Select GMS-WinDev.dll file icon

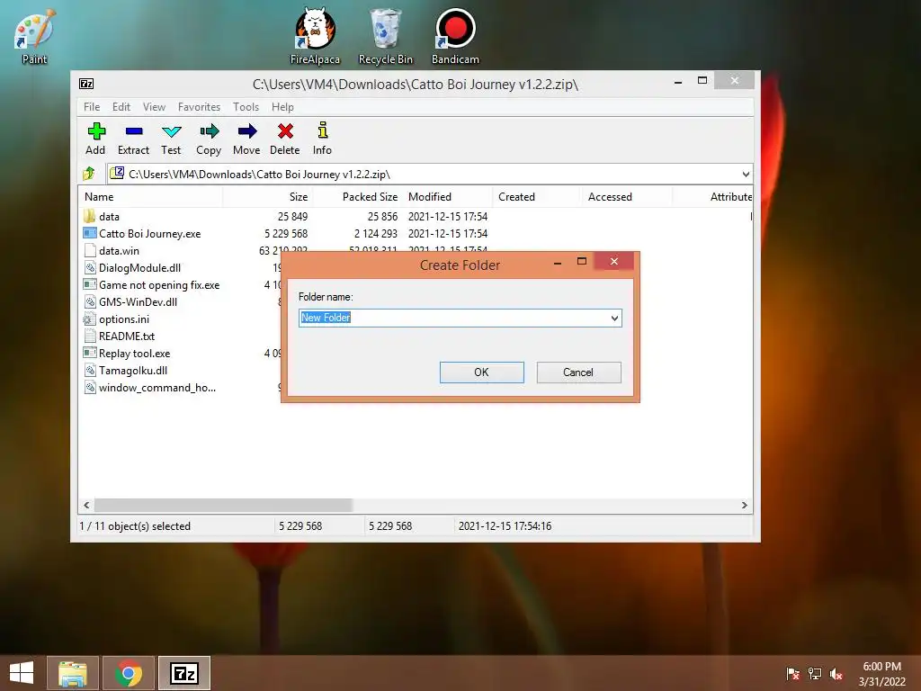pyautogui.click(x=90, y=301)
